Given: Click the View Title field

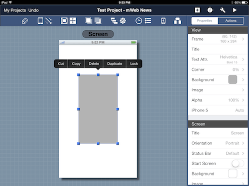Looking at the screenshot, I should tap(218, 49).
